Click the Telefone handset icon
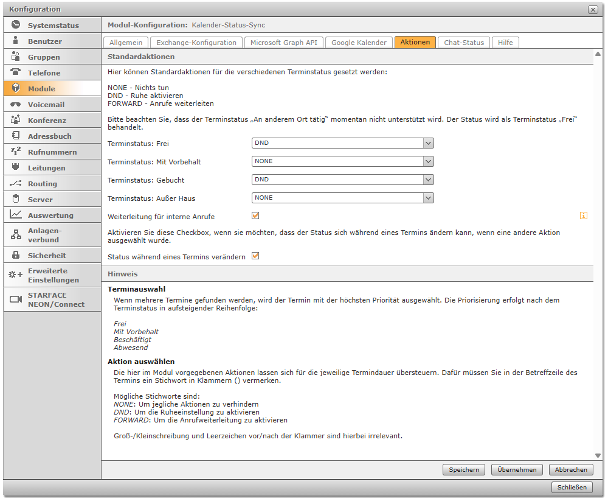 coord(16,72)
